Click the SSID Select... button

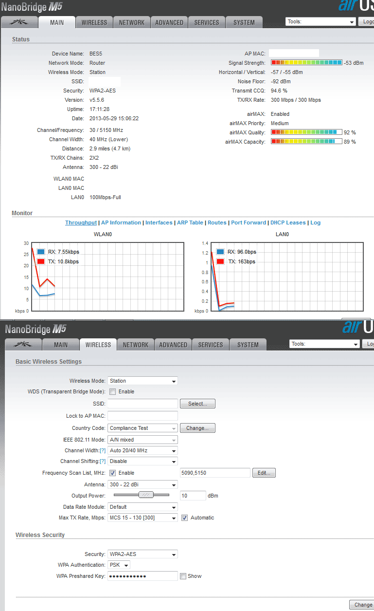tap(197, 404)
